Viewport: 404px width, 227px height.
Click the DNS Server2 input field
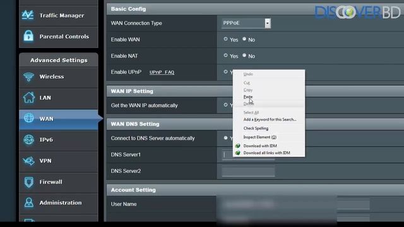click(248, 171)
